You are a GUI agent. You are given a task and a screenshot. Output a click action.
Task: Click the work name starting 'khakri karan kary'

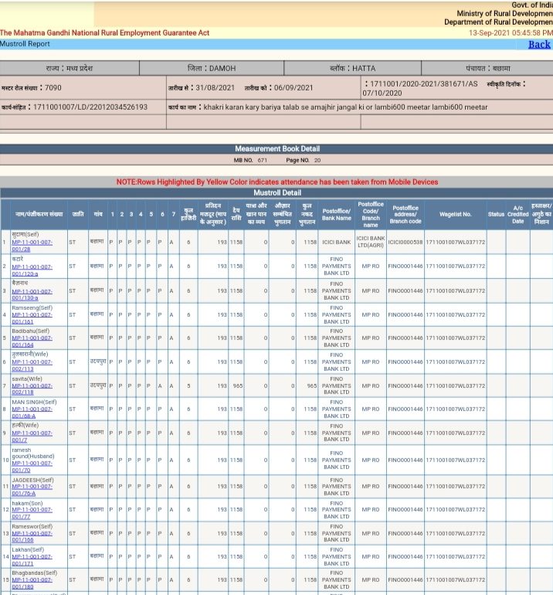pyautogui.click(x=345, y=107)
